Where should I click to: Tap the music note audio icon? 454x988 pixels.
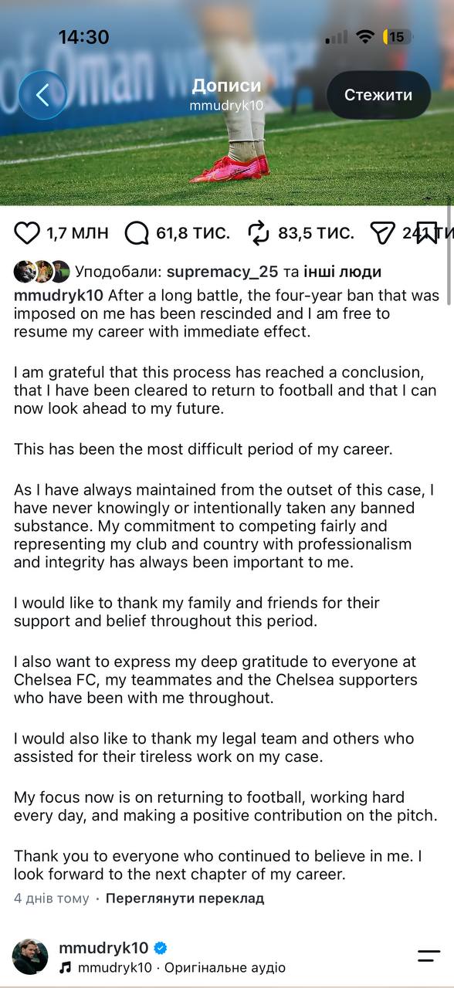66,967
